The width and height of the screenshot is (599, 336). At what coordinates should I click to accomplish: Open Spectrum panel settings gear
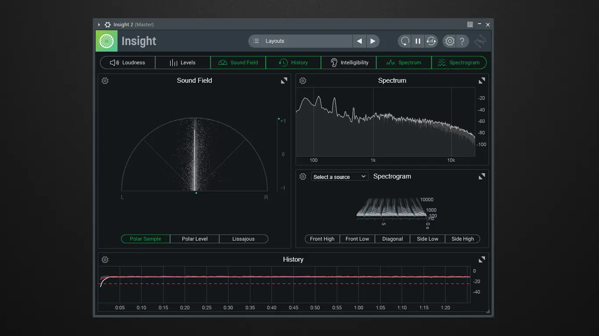(x=303, y=80)
